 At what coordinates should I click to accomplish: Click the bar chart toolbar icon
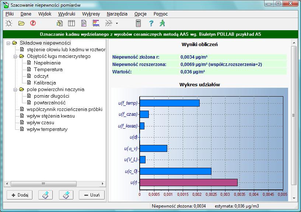click(96, 23)
